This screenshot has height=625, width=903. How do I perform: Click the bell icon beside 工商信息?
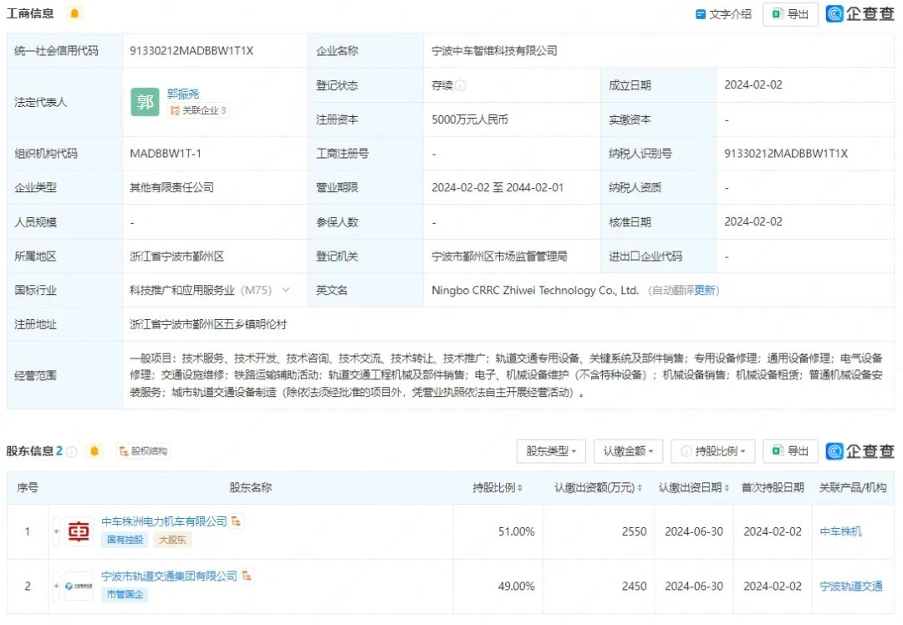tap(74, 13)
